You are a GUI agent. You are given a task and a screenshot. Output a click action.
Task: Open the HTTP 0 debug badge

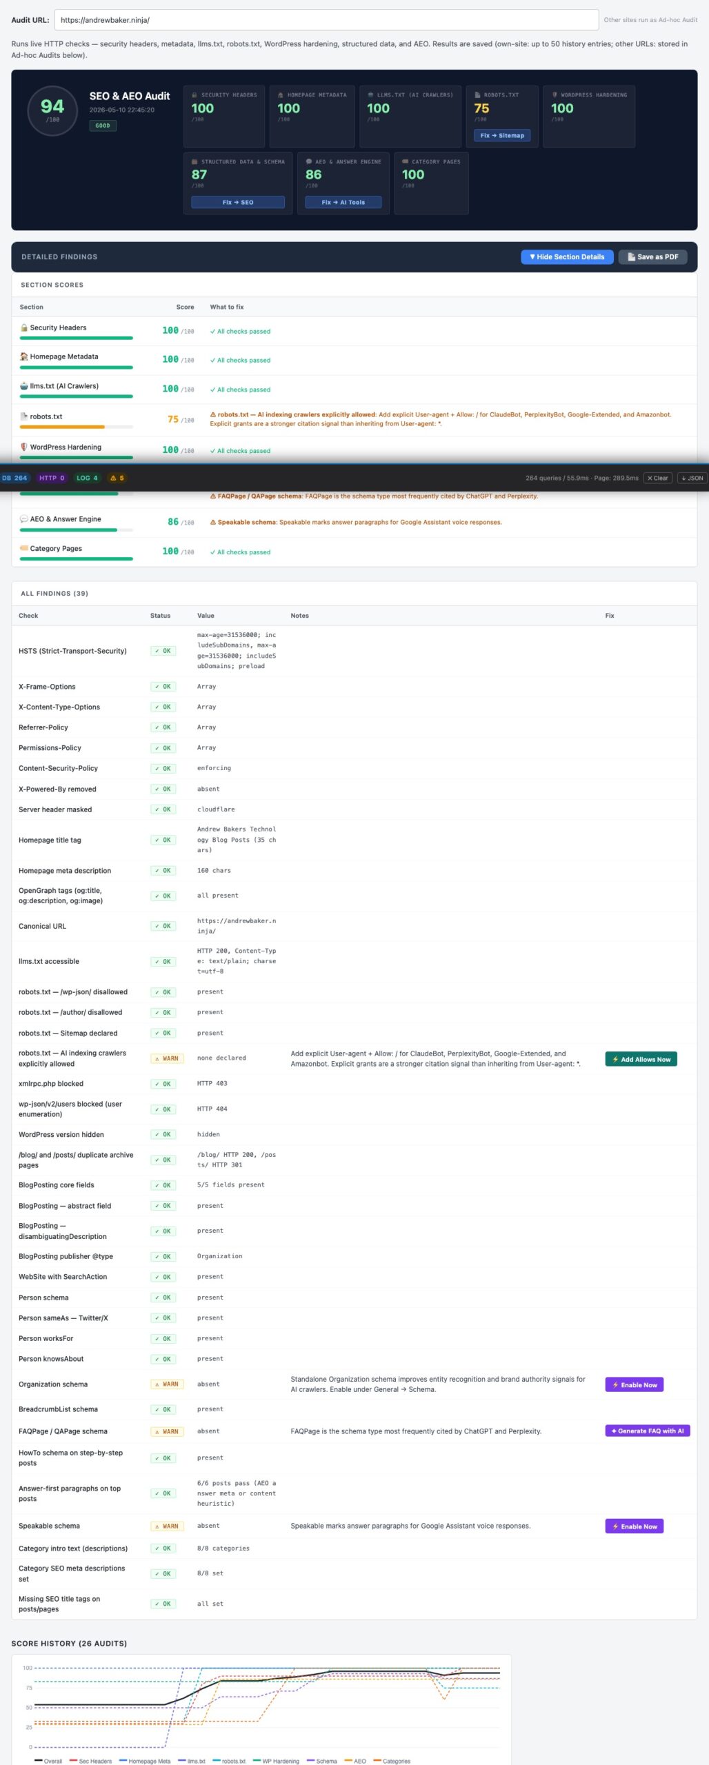click(52, 478)
